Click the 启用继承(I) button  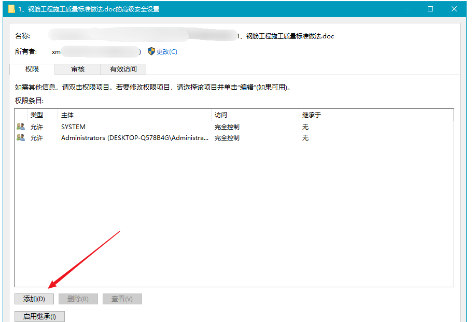click(39, 316)
